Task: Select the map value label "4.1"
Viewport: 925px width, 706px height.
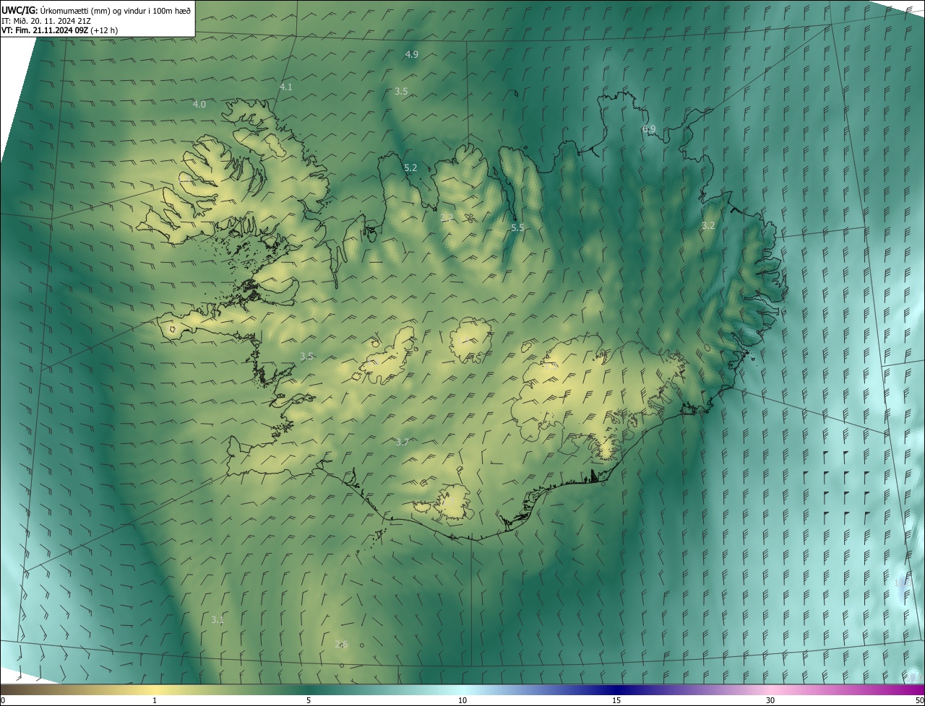Action: pos(286,87)
